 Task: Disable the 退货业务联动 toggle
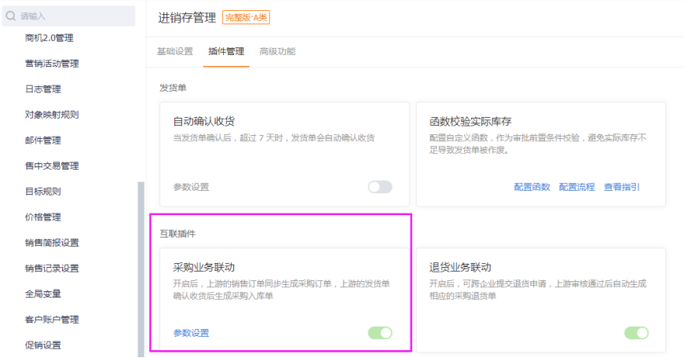click(x=636, y=333)
